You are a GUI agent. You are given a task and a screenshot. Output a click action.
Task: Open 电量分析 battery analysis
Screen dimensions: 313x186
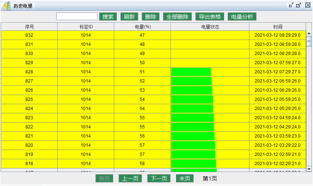click(242, 17)
